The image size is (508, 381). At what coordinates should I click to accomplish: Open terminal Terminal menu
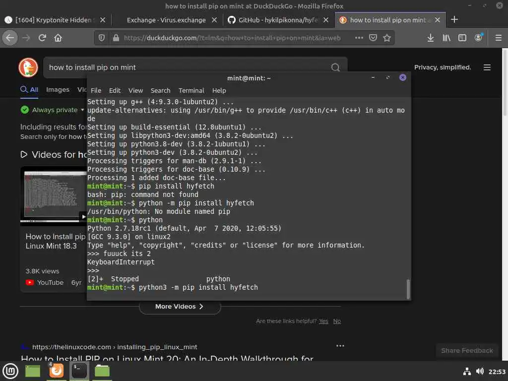[x=191, y=91]
